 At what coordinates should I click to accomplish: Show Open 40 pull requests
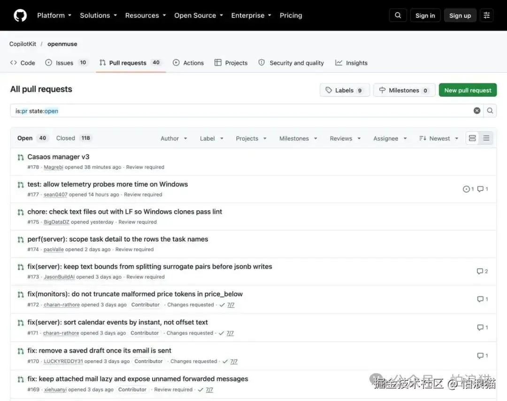(x=32, y=138)
